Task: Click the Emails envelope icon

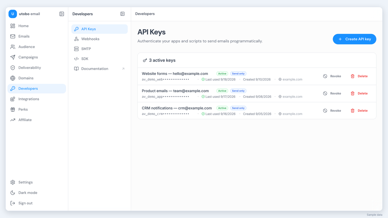Action: pos(13,36)
